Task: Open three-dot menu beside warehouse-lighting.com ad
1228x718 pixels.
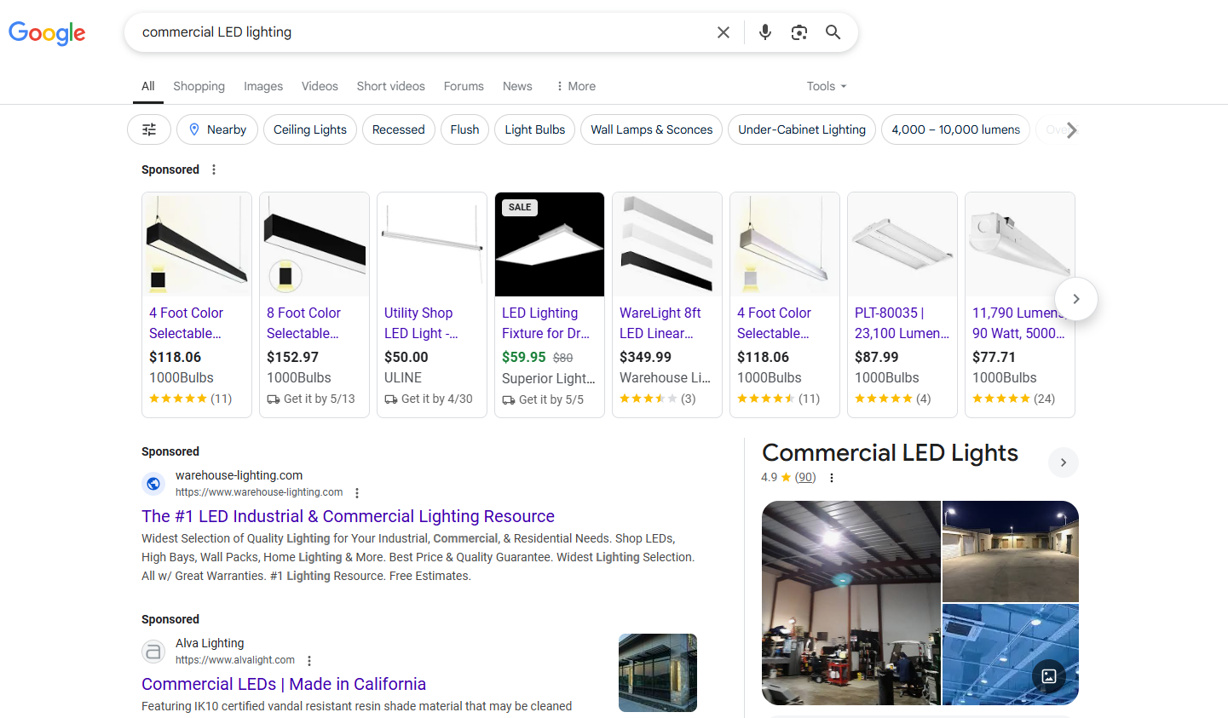Action: pos(357,493)
